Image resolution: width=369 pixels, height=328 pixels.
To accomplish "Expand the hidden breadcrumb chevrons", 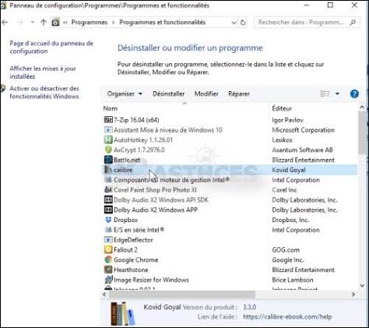I will 65,23.
